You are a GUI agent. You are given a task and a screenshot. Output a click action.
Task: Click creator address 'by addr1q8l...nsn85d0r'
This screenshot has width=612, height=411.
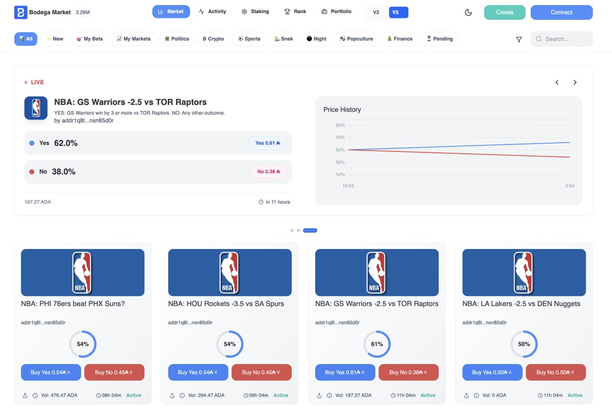pos(84,121)
